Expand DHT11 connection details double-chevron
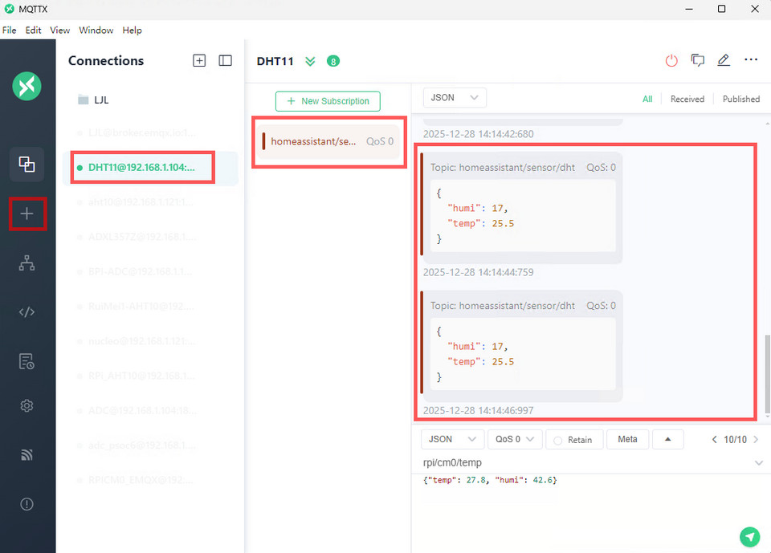771x553 pixels. coord(310,62)
